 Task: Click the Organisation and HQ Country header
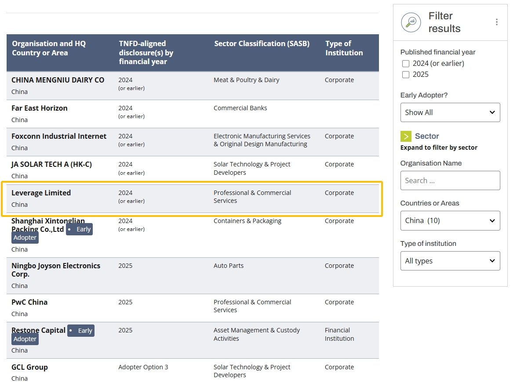click(x=49, y=48)
